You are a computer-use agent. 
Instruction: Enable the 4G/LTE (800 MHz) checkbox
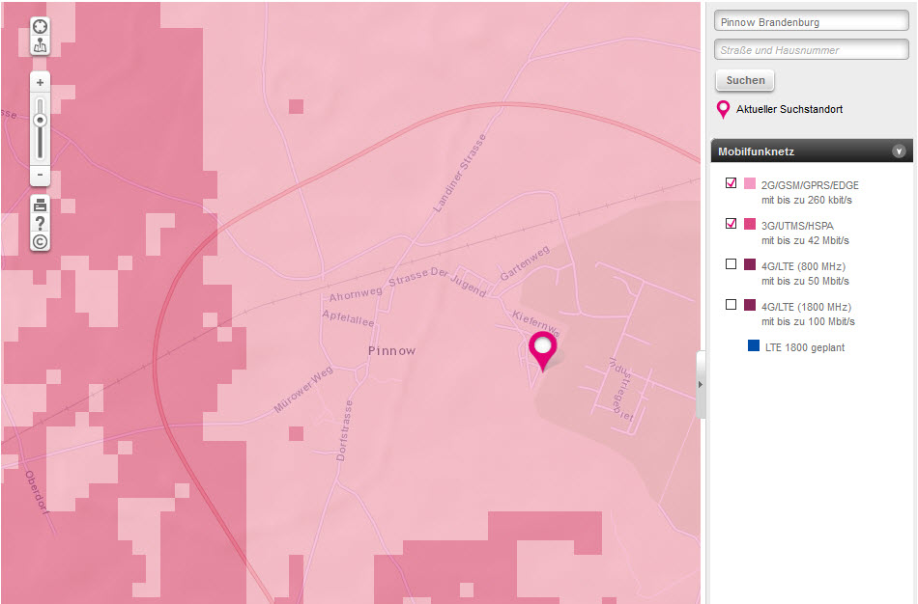pos(731,263)
